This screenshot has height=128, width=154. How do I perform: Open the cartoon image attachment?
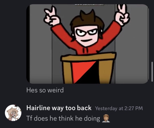click(x=88, y=44)
